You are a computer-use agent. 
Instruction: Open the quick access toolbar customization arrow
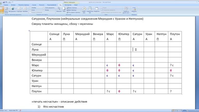tap(12, 2)
